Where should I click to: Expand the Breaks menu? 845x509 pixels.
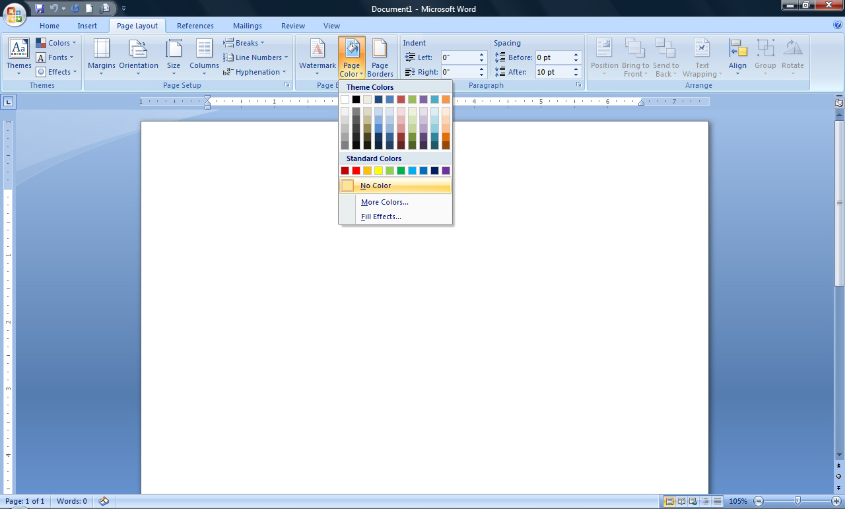244,43
